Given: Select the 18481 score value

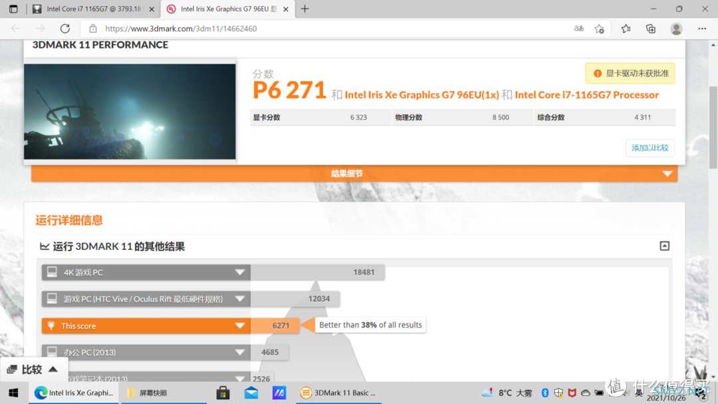Looking at the screenshot, I should (364, 272).
